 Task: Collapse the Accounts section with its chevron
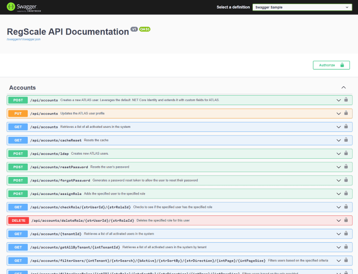click(x=344, y=88)
